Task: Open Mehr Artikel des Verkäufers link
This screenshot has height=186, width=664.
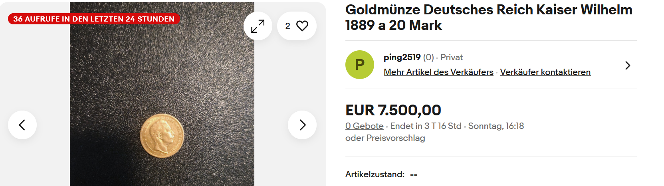Action: coord(438,72)
